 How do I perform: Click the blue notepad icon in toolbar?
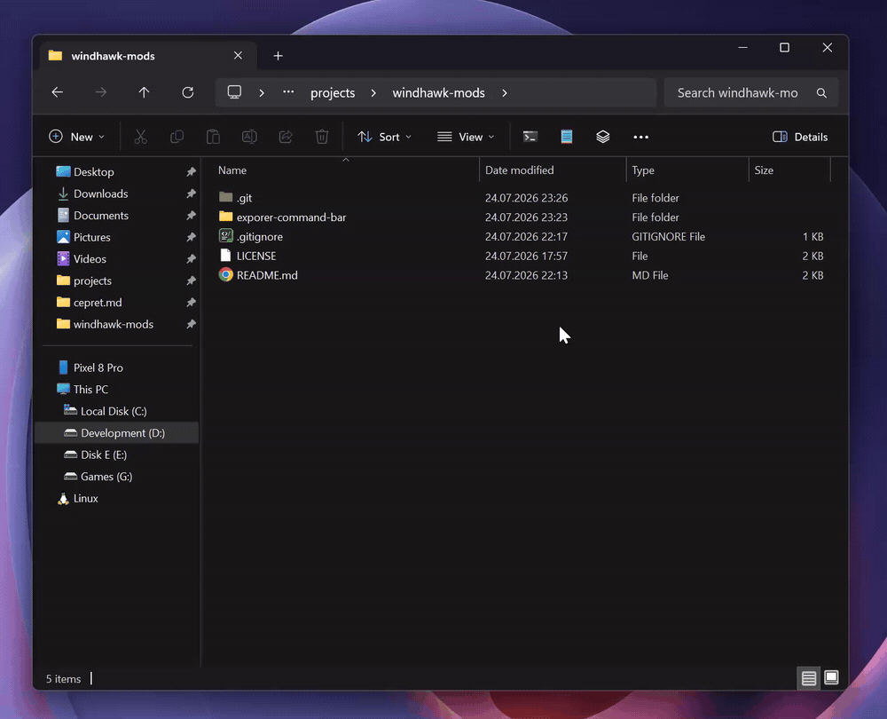566,137
